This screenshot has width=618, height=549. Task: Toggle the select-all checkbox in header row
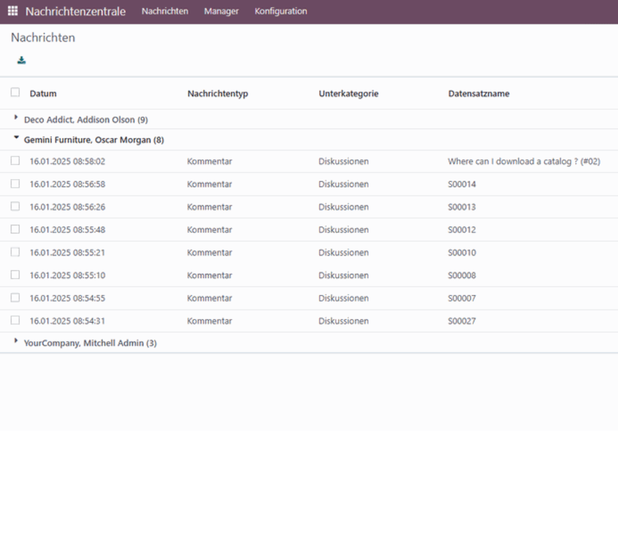15,91
